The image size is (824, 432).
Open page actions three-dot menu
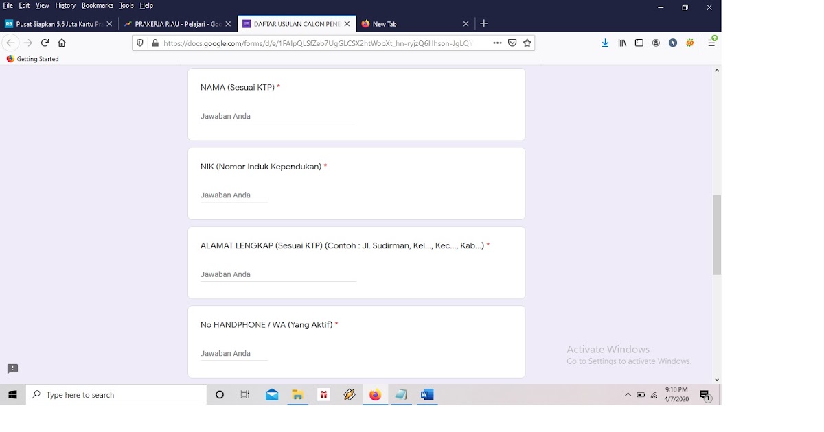(497, 43)
